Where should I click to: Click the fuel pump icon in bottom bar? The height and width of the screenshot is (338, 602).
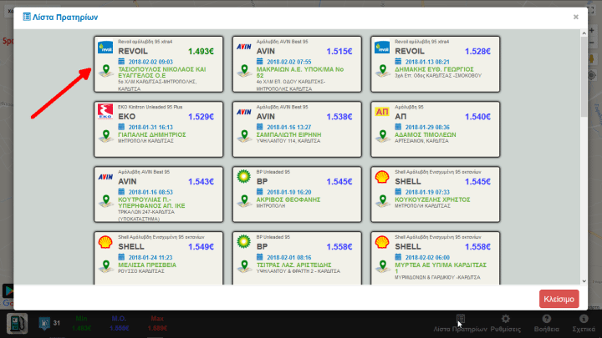[17, 324]
